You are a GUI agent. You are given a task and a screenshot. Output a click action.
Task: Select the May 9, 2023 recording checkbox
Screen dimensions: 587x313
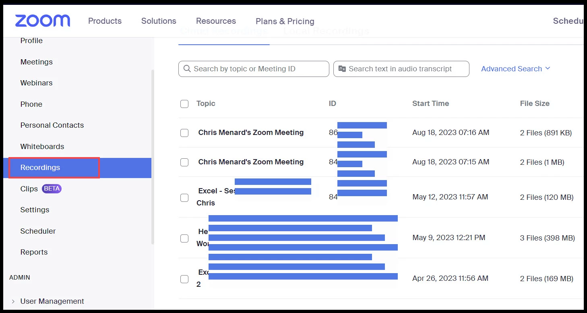(184, 238)
